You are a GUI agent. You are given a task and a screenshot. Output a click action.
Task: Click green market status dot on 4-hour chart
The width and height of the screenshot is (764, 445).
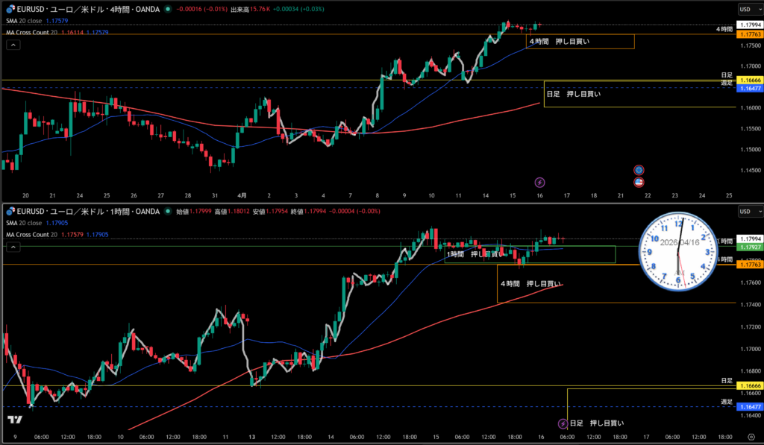[x=167, y=9]
